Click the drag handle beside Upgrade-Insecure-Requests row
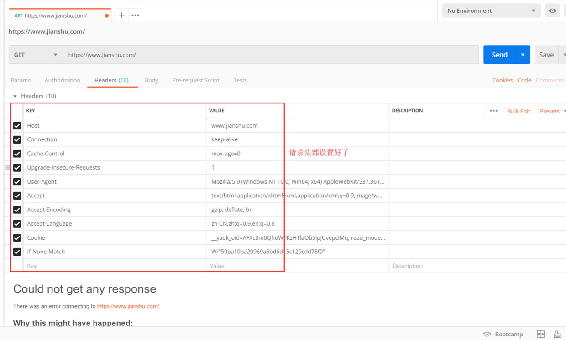566x340 pixels. (x=8, y=168)
